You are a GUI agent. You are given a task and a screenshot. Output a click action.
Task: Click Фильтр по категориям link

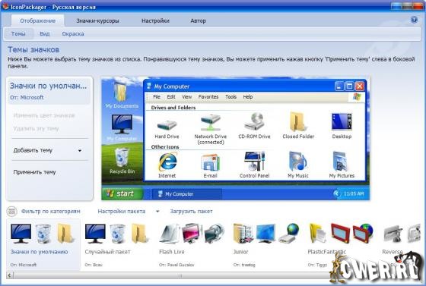tap(50, 211)
